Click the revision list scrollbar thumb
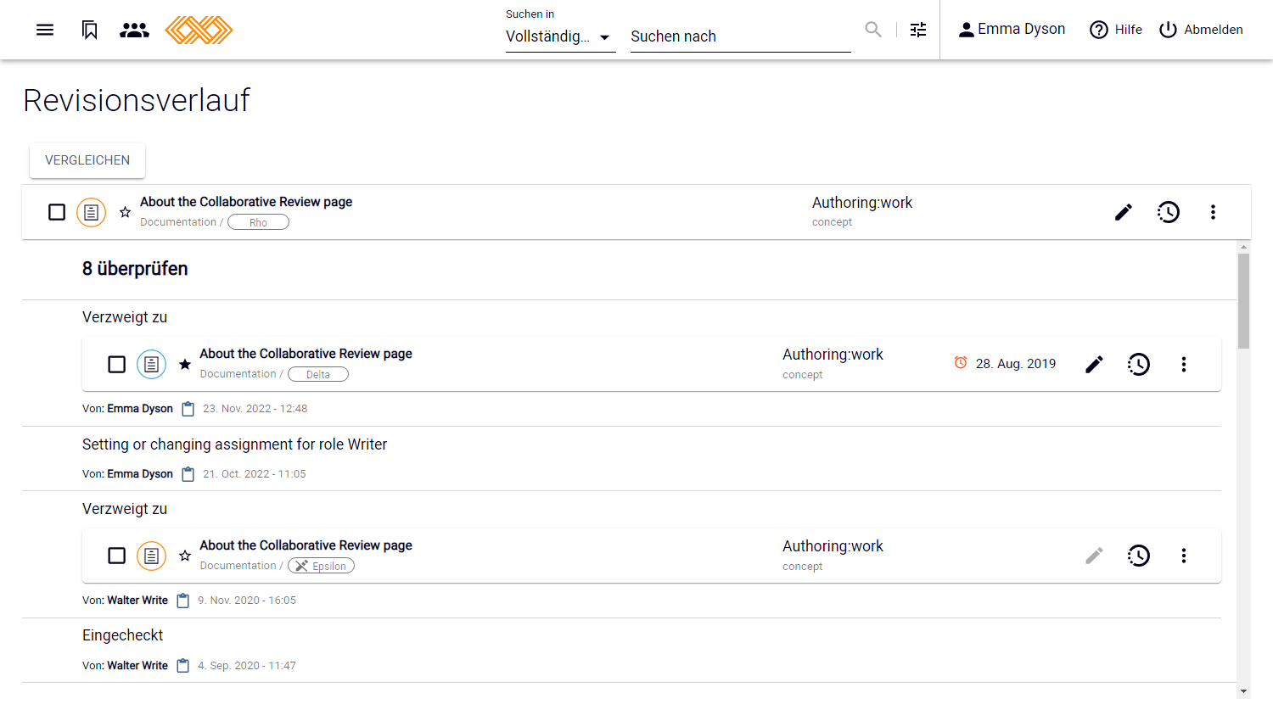Viewport: 1273px width, 721px height. (x=1243, y=301)
